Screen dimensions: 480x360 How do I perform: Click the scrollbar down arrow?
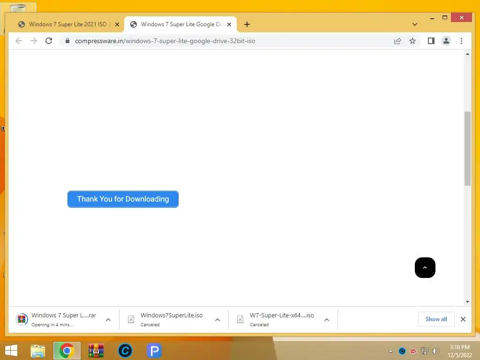point(467,302)
